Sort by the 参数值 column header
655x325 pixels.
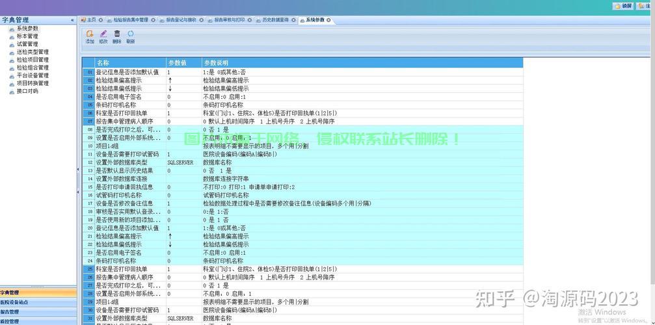(x=184, y=62)
